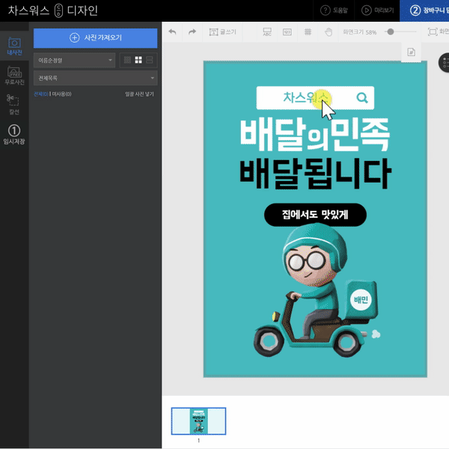Click the 차스워스 디자인 logo
Viewport: 449px width, 449px height.
point(53,10)
